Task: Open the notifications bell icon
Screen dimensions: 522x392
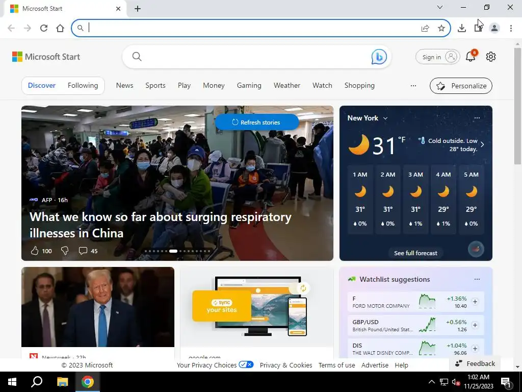Action: click(471, 56)
